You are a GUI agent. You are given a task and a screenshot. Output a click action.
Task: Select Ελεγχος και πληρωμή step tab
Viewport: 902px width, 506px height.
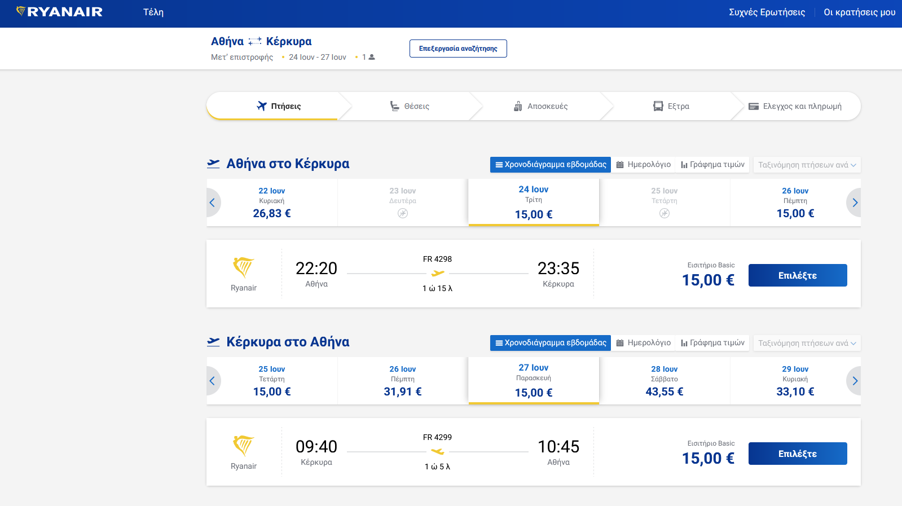(795, 106)
